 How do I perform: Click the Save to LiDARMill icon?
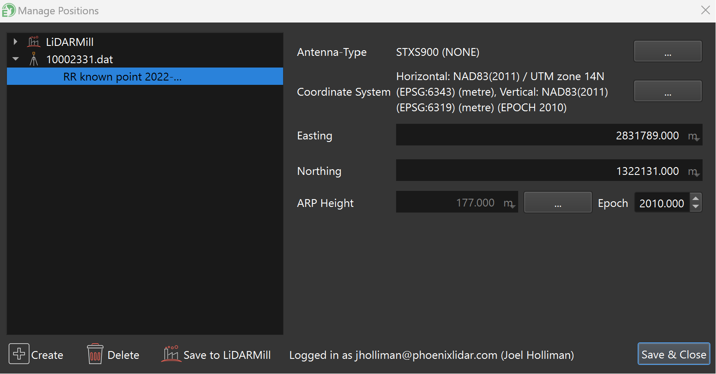[170, 354]
